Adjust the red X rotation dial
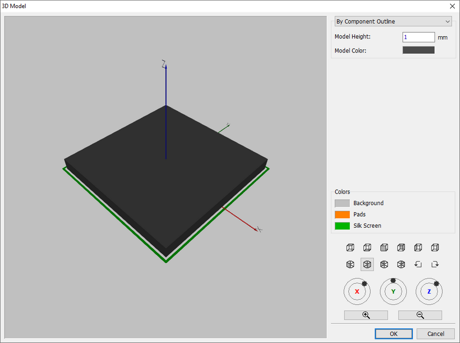 pyautogui.click(x=357, y=292)
